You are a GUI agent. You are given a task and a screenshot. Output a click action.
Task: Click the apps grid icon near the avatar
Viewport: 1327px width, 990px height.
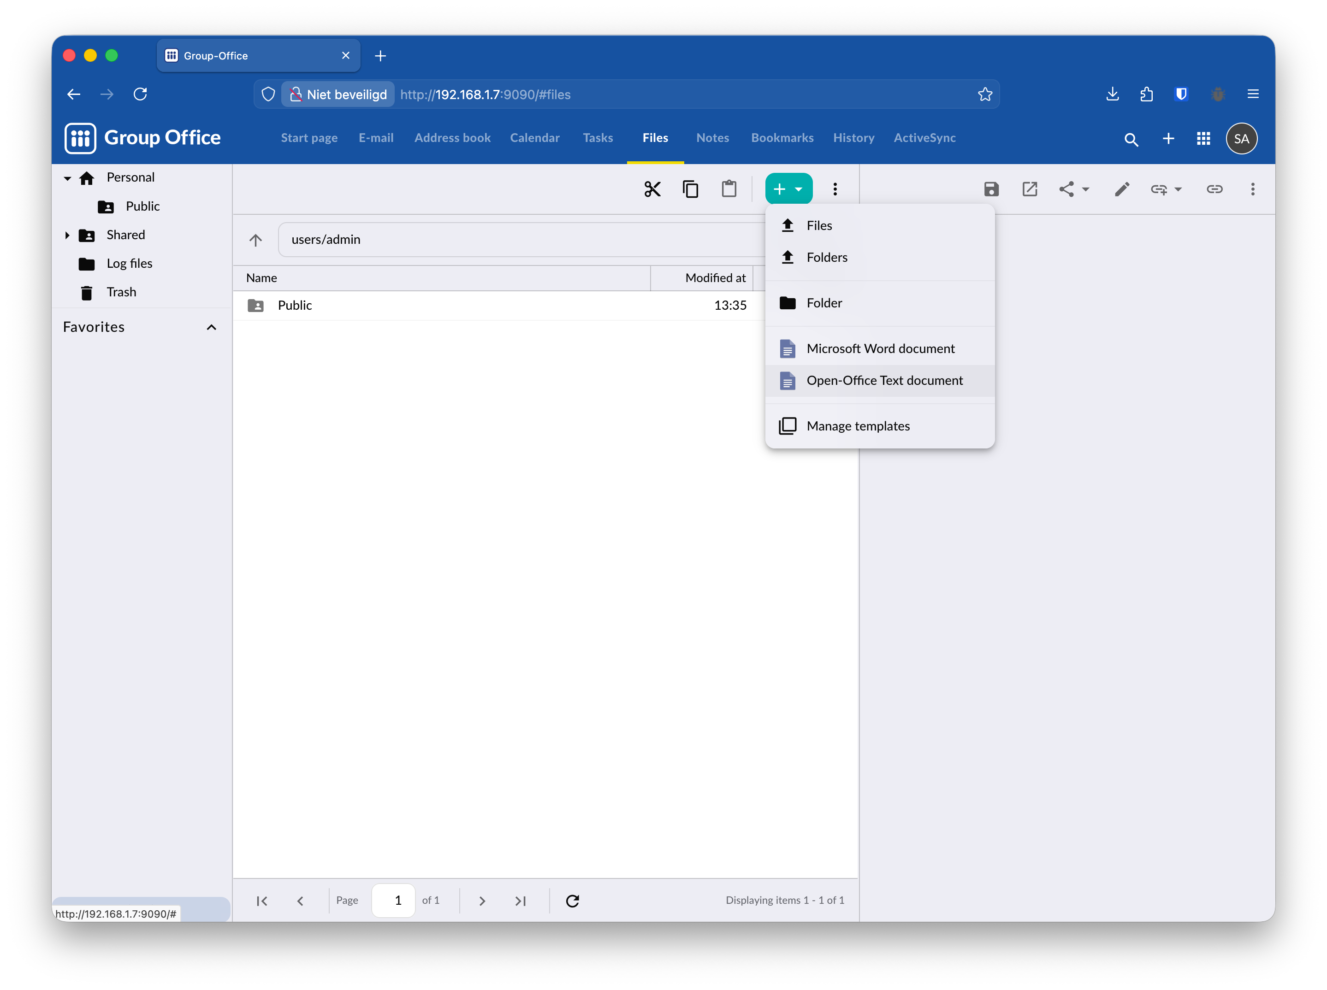(x=1203, y=138)
